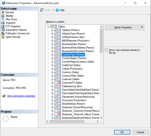This screenshot has height=136, width=151.
Task: Open the Script dropdown arrow
Action: pyautogui.click(x=53, y=10)
